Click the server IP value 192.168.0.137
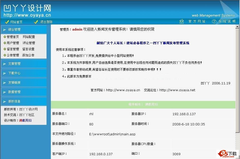The width and height of the screenshot is (240, 159). point(184,114)
